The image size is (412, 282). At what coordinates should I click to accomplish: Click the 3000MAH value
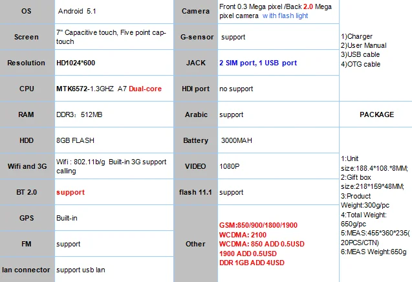coord(237,140)
